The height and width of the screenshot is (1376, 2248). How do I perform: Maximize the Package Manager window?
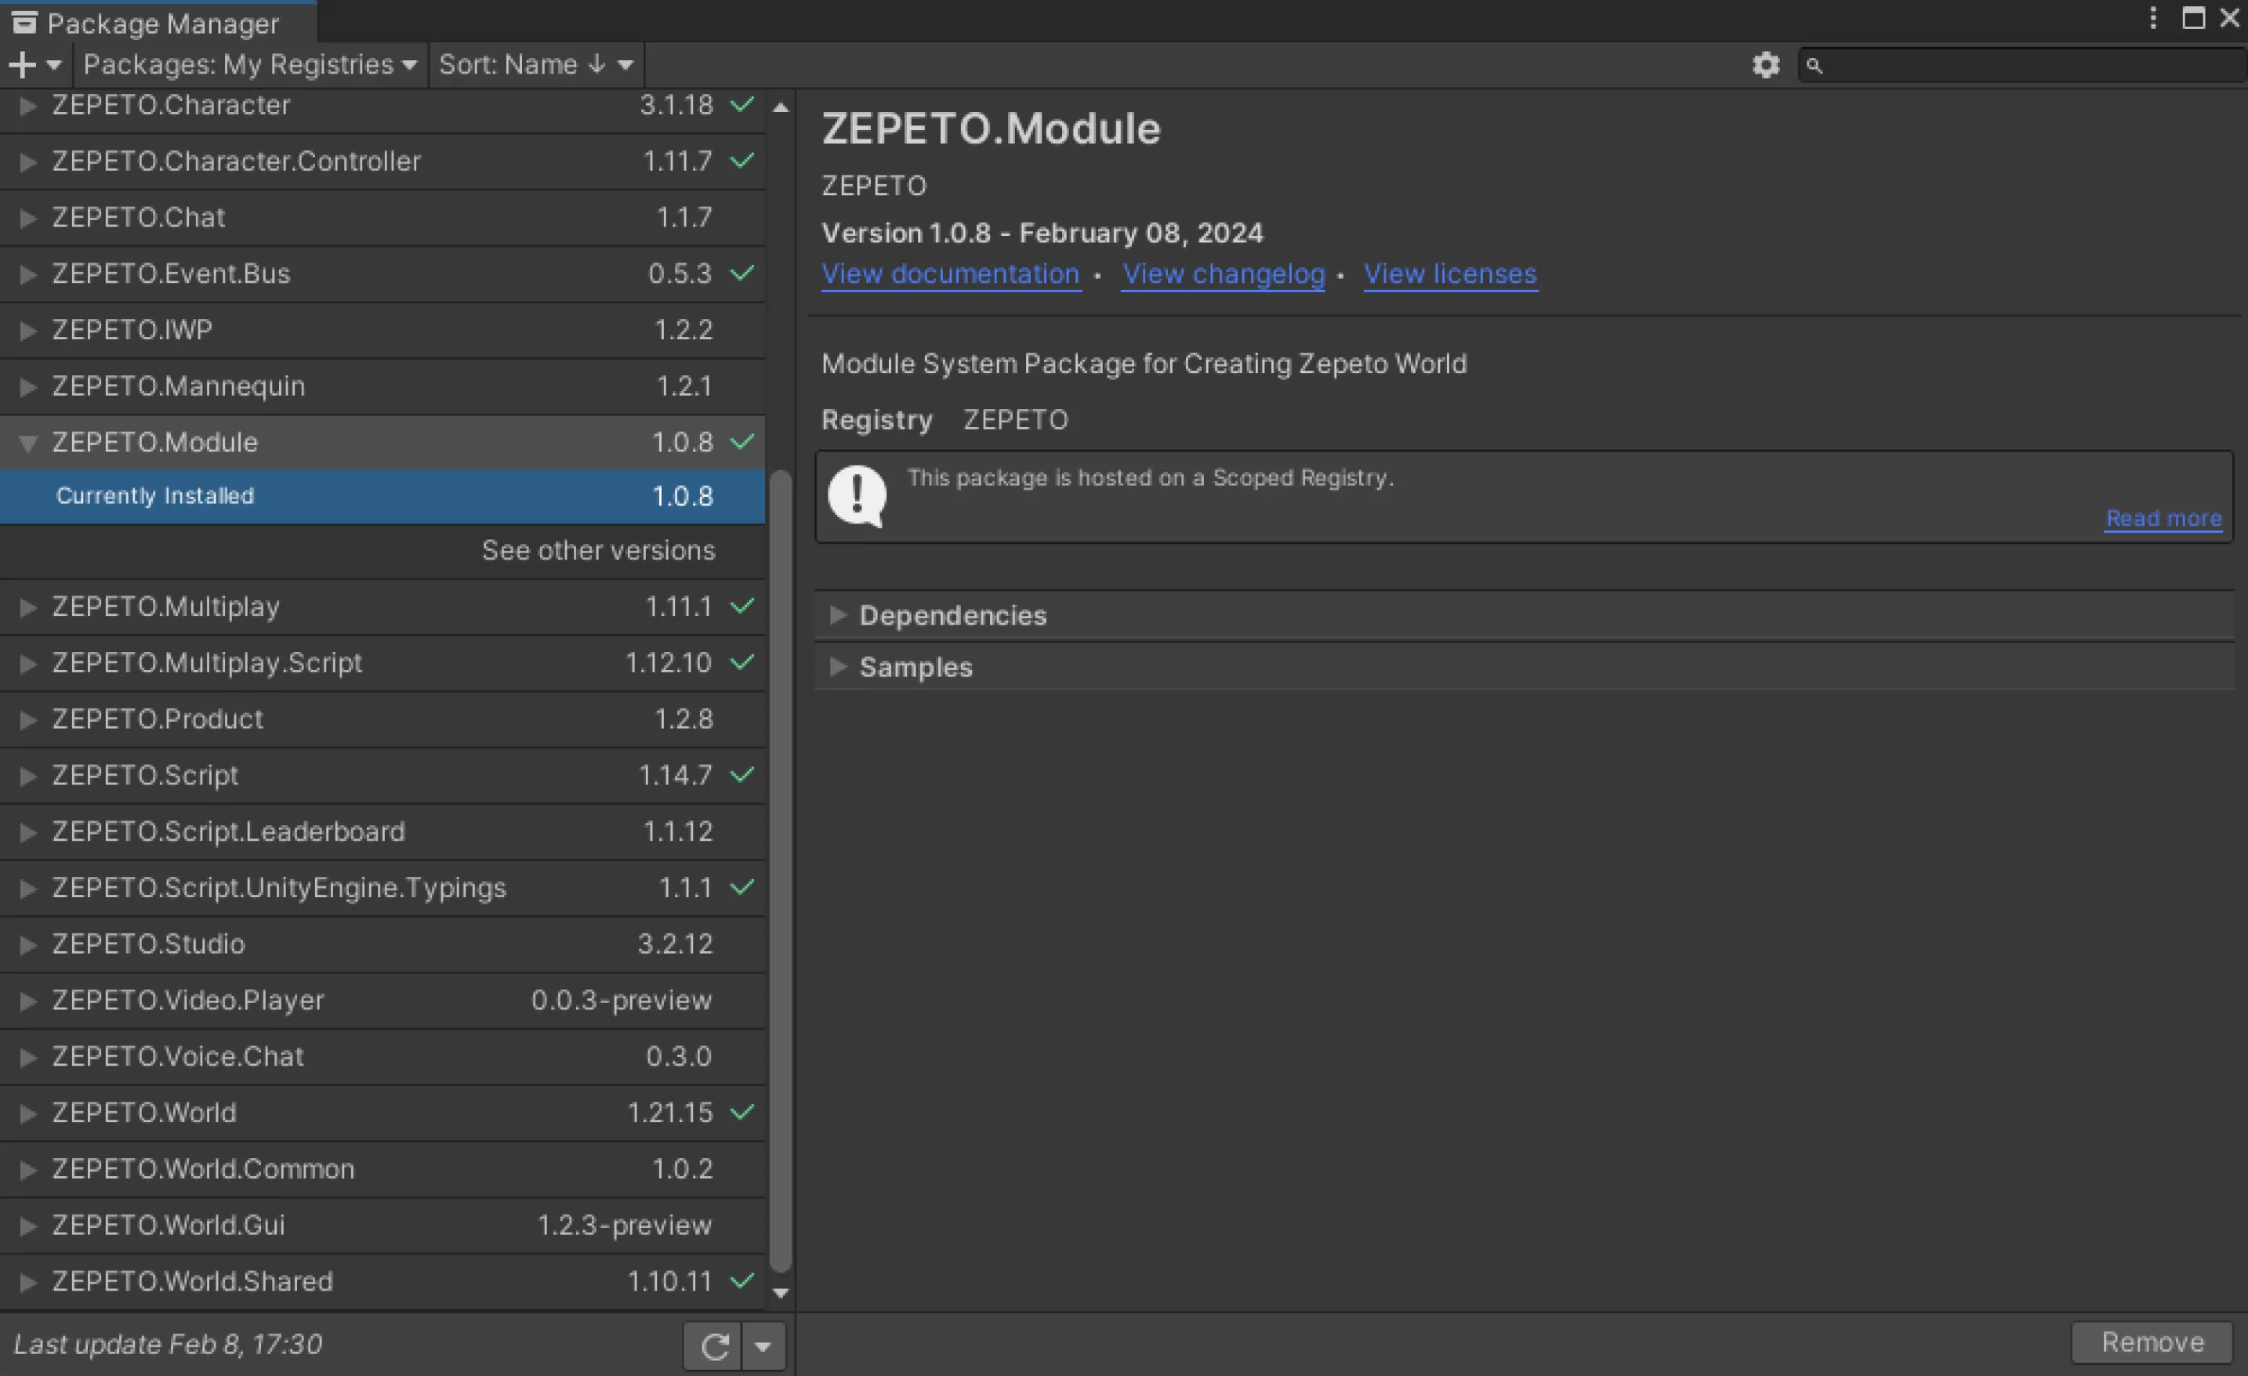(2193, 18)
